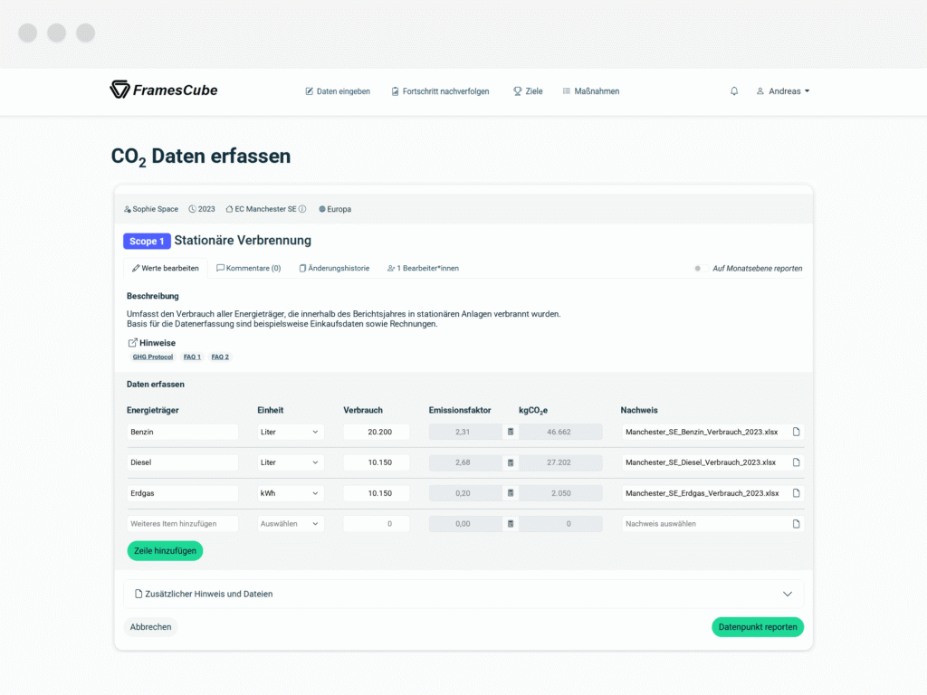Click the Diesel Energieträger field

point(183,462)
